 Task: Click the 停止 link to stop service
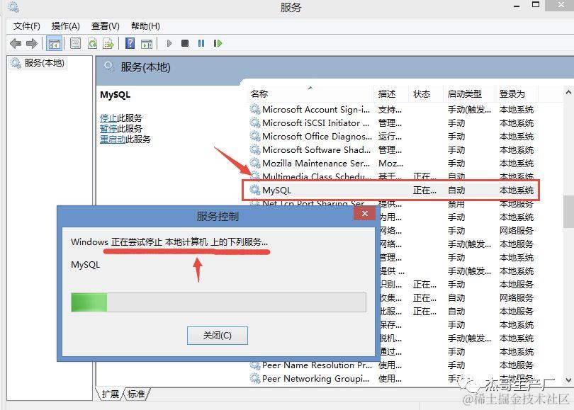click(x=108, y=118)
